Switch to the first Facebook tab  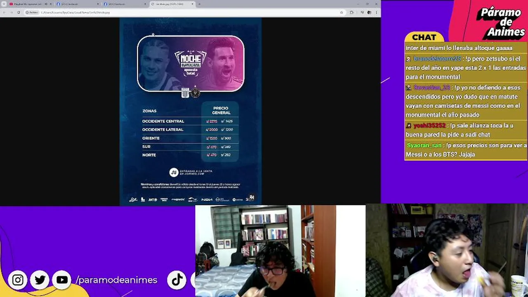[77, 4]
